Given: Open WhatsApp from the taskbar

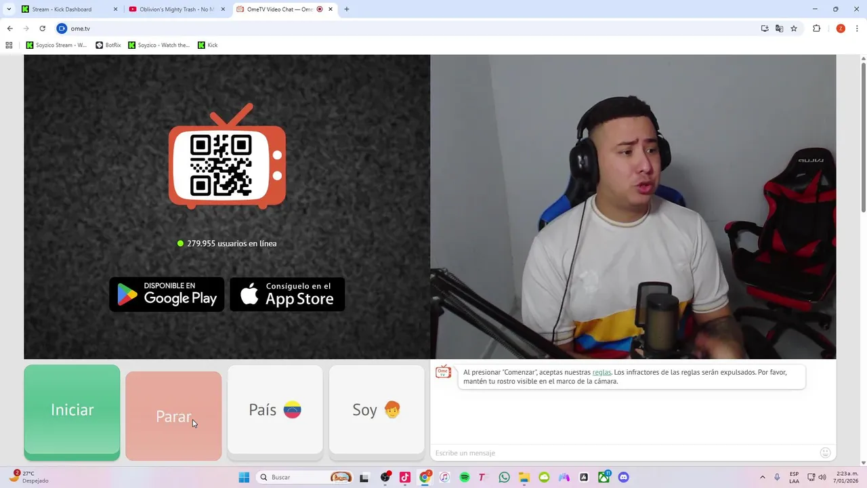Looking at the screenshot, I should (x=504, y=477).
